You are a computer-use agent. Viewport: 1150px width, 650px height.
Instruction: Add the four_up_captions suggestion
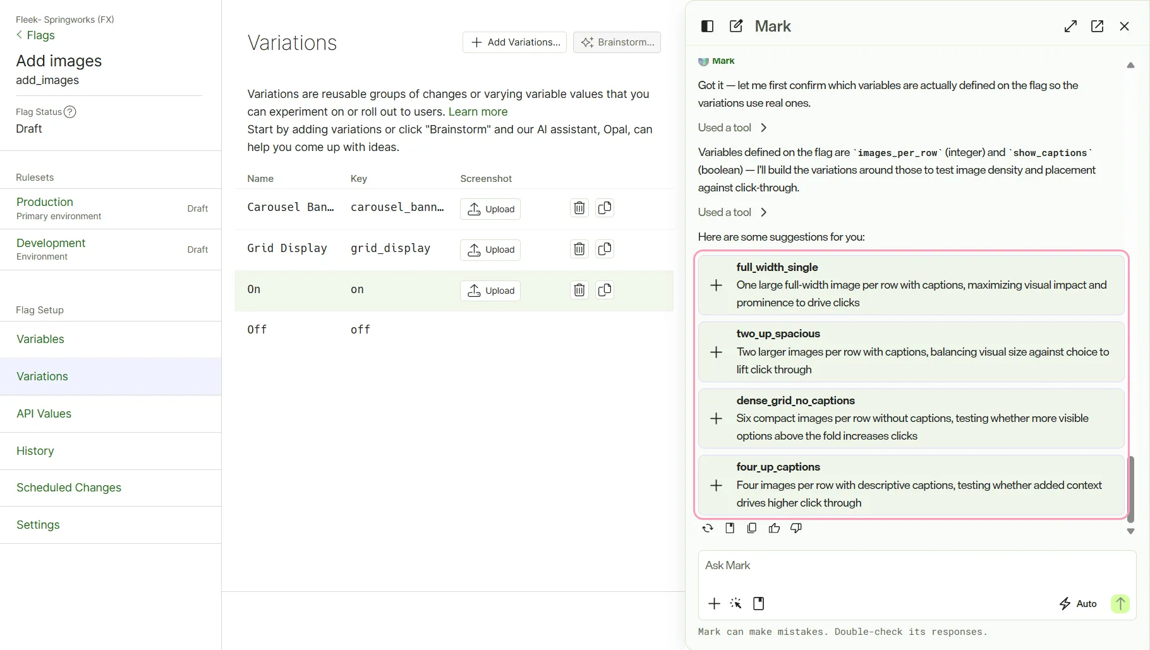716,485
